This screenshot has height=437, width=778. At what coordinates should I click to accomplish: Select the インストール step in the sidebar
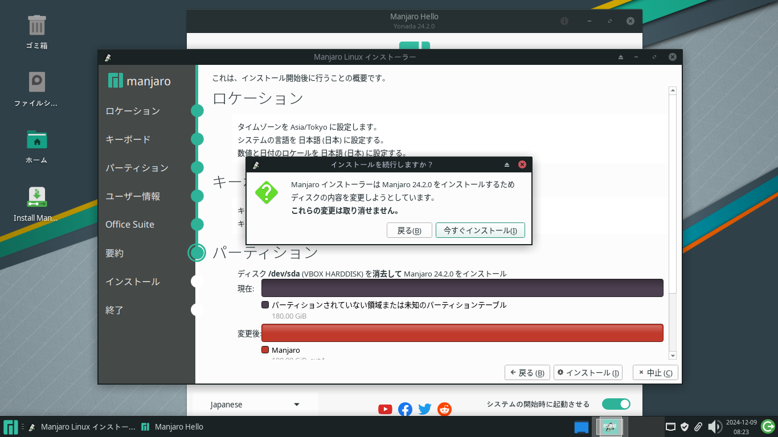[133, 282]
